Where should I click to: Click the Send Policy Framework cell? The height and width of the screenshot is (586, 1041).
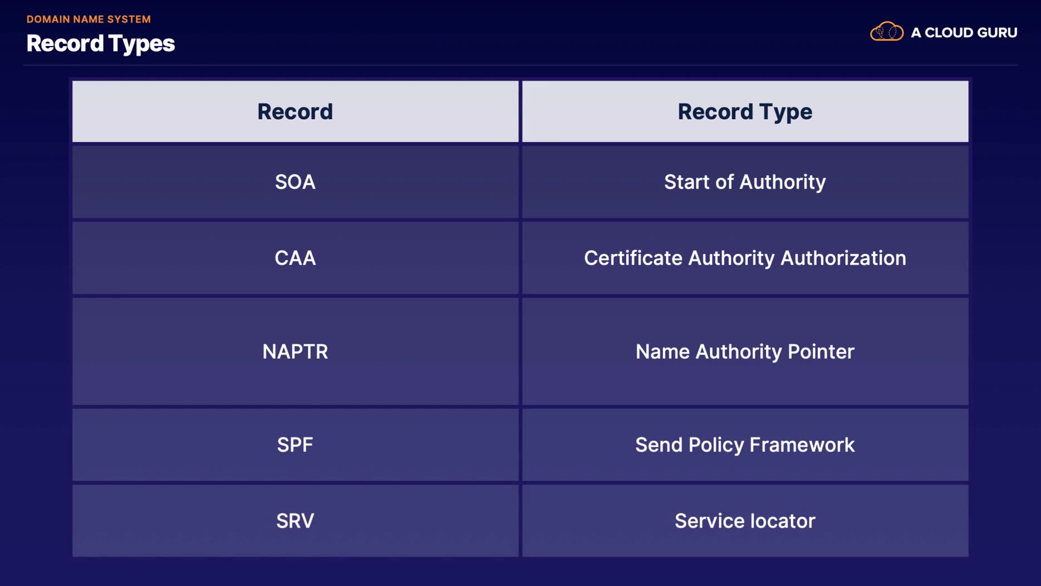pyautogui.click(x=745, y=445)
